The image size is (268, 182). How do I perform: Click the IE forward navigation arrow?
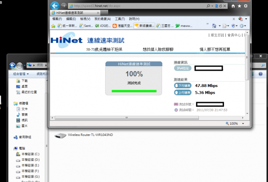(64, 6)
